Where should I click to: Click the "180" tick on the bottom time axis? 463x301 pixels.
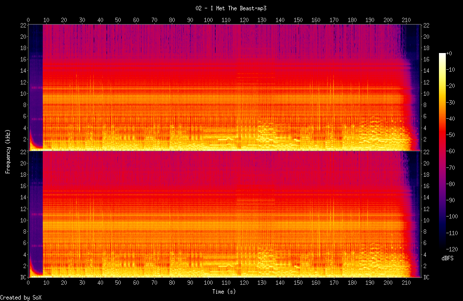(x=352, y=283)
